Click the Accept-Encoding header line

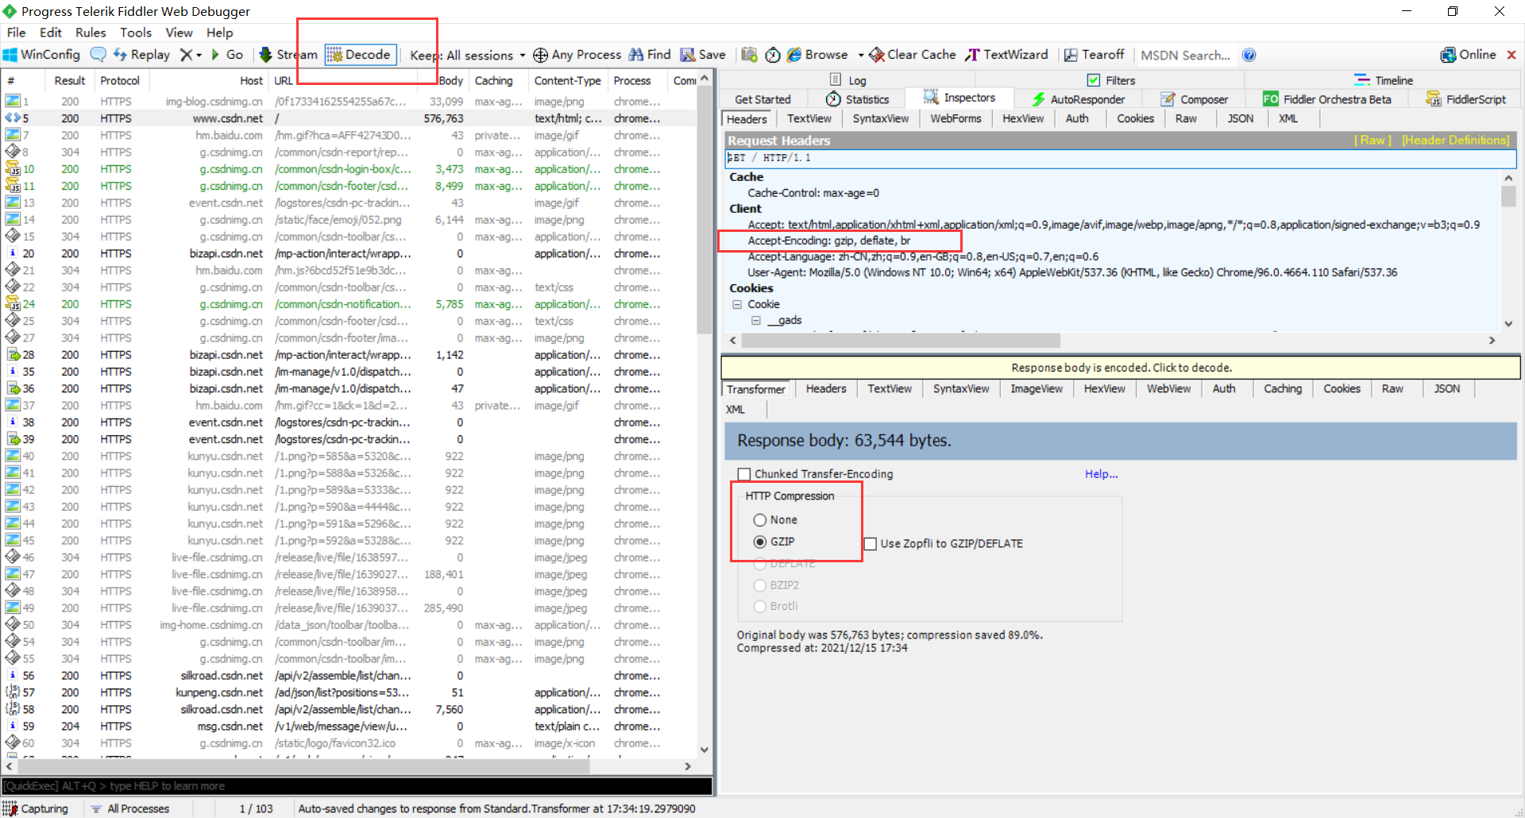click(828, 241)
